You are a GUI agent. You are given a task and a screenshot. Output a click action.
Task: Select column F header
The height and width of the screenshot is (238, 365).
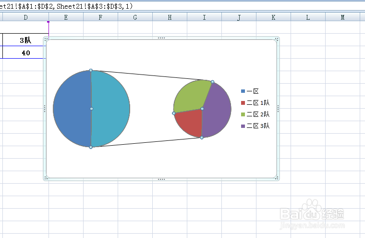coord(100,17)
